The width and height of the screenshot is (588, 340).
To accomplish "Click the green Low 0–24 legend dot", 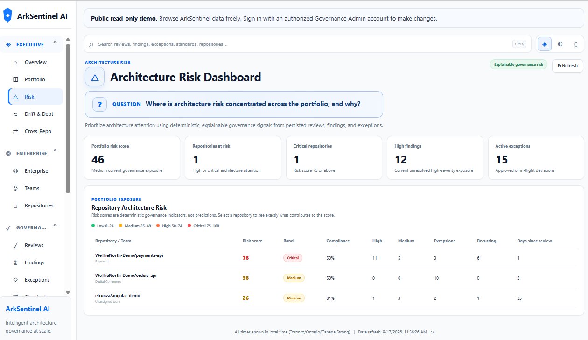I will coord(93,226).
